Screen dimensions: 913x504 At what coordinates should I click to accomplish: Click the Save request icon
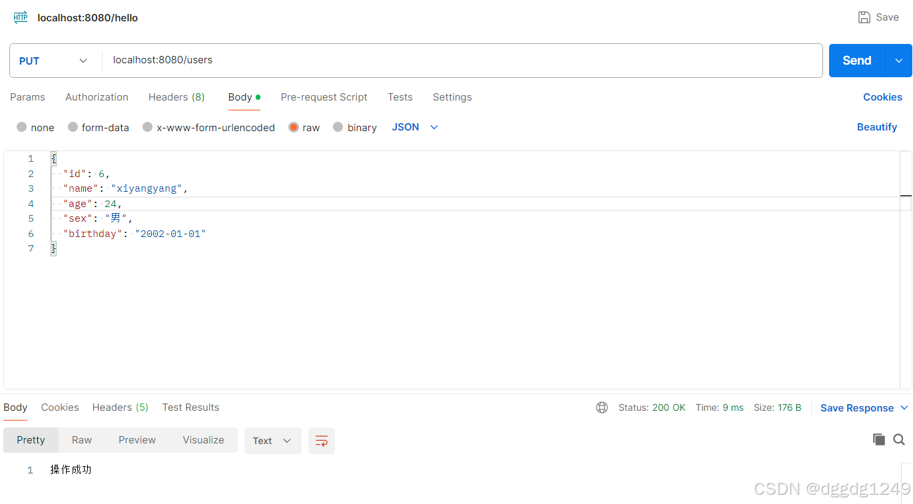(x=864, y=17)
